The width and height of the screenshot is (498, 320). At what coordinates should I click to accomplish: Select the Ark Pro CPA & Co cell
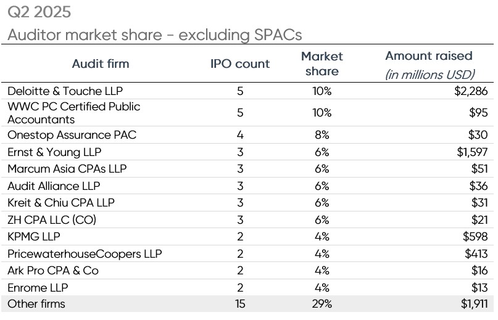pos(53,271)
